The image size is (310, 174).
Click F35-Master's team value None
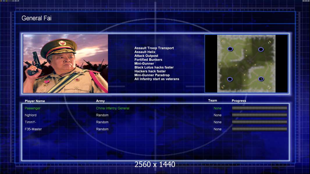tap(218, 129)
